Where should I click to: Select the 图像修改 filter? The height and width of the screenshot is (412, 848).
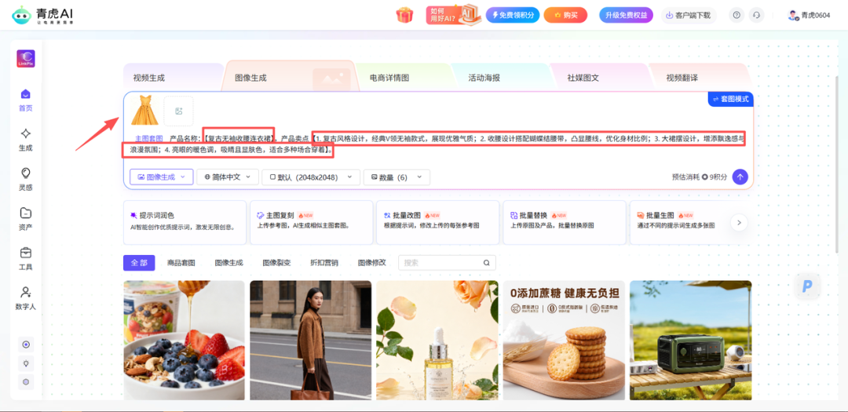point(372,263)
